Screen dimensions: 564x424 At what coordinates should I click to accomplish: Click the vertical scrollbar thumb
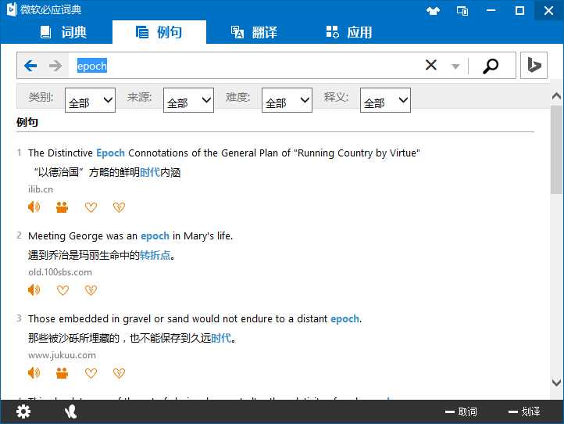[556, 150]
